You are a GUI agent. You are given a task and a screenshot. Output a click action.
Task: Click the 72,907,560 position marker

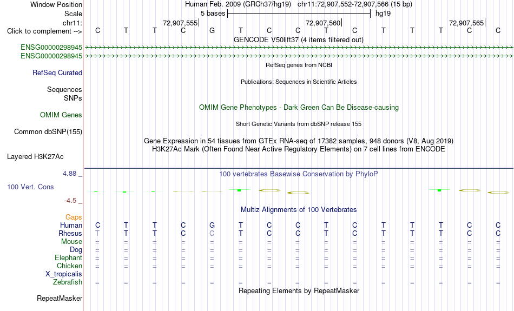pos(324,23)
